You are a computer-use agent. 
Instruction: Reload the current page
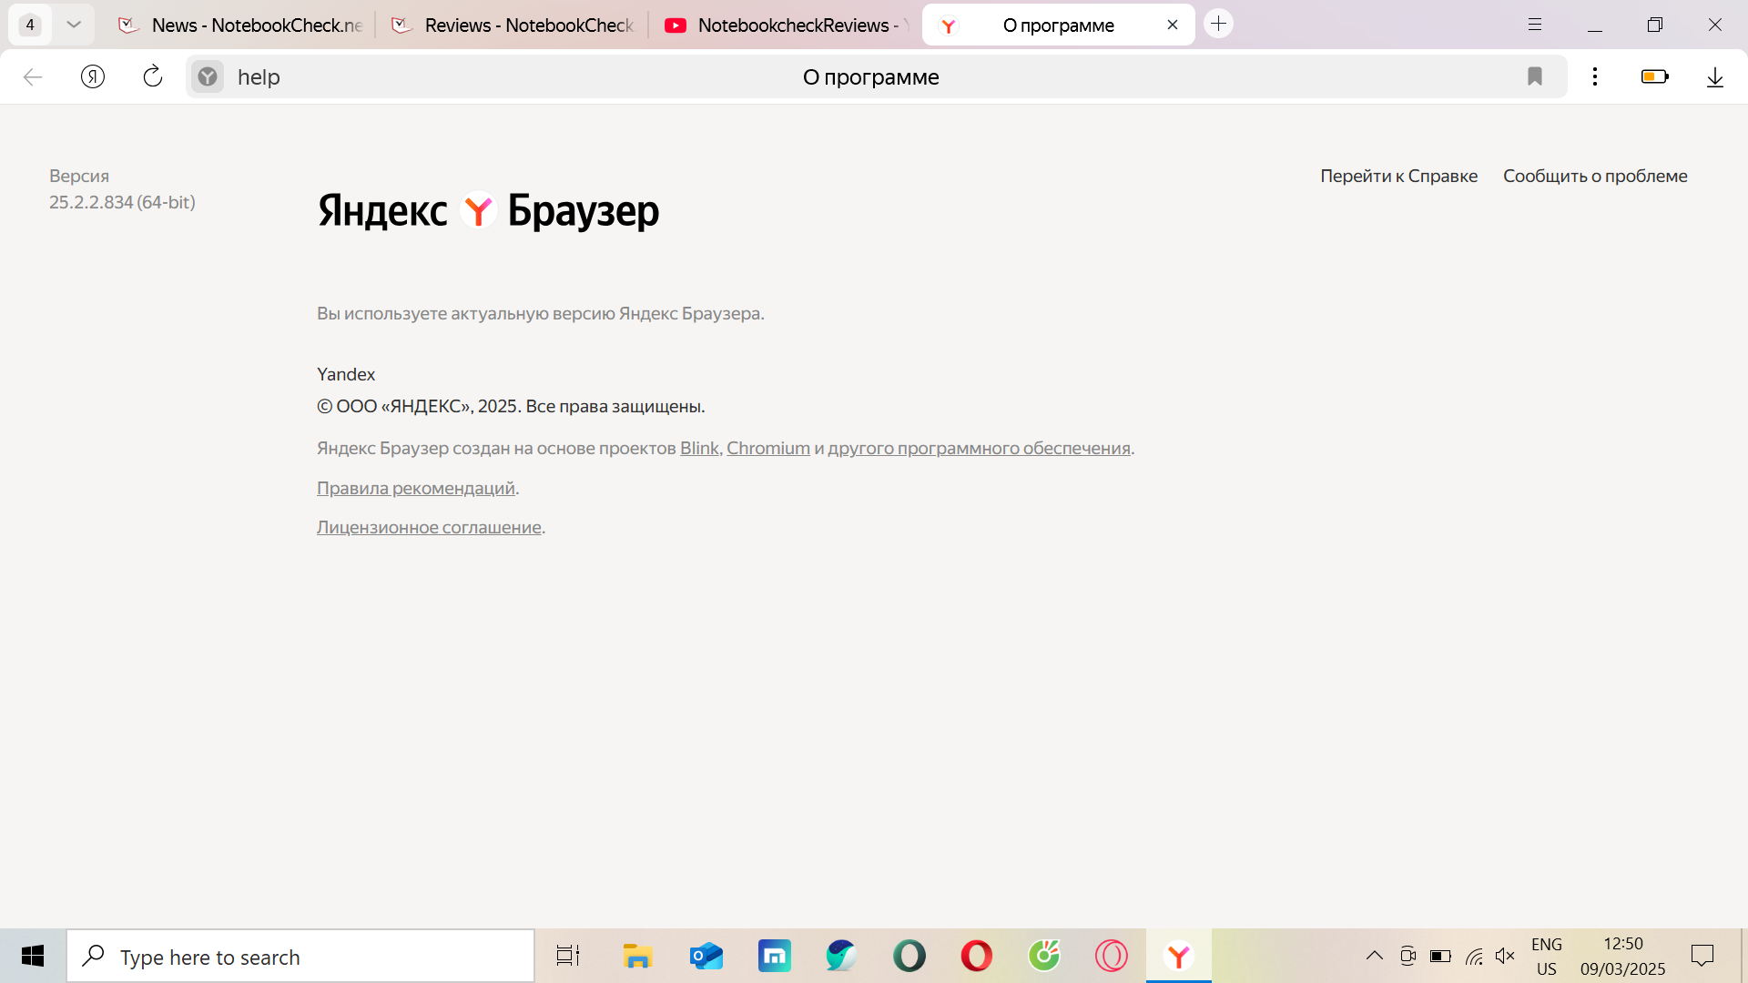click(x=153, y=76)
